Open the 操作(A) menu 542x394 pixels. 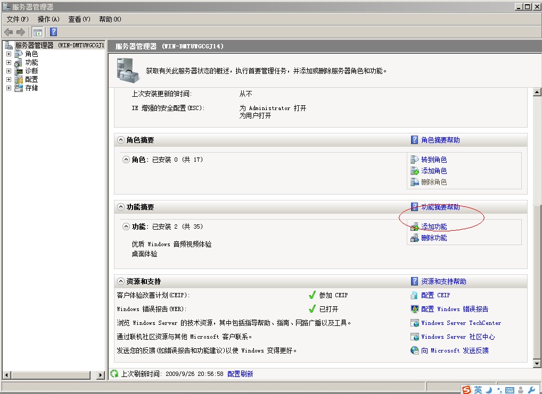point(48,19)
